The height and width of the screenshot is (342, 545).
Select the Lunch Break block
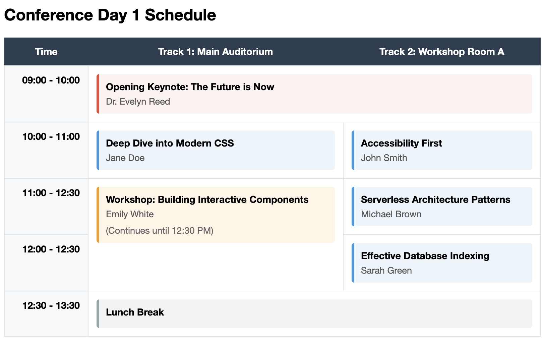pos(314,313)
